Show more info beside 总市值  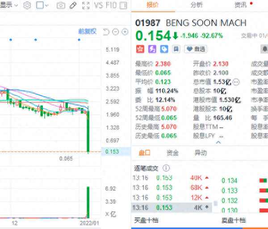coord(236,82)
